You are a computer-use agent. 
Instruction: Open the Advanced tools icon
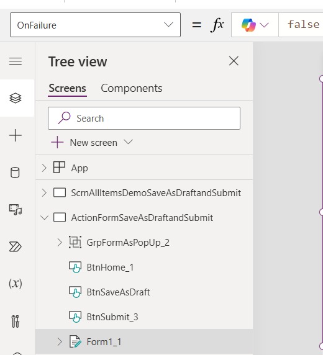point(16,321)
